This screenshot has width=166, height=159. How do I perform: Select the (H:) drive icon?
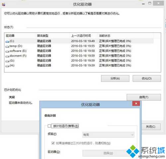[7, 66]
